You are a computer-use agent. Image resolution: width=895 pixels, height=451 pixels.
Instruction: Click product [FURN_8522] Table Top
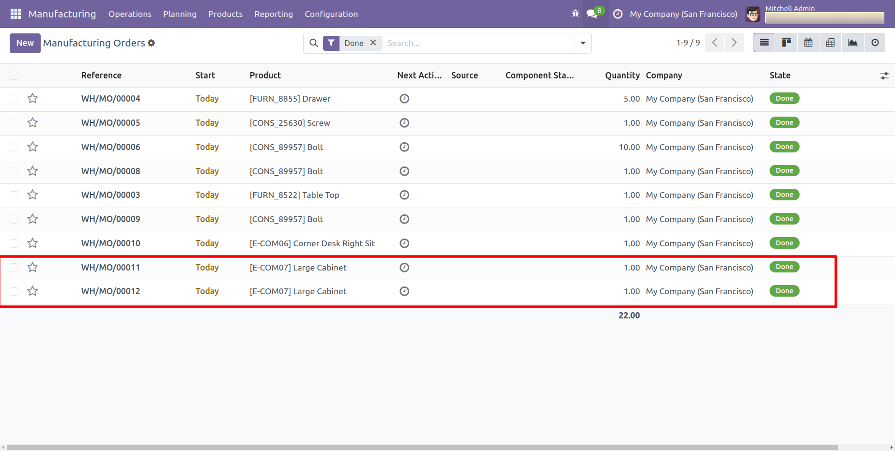click(294, 195)
